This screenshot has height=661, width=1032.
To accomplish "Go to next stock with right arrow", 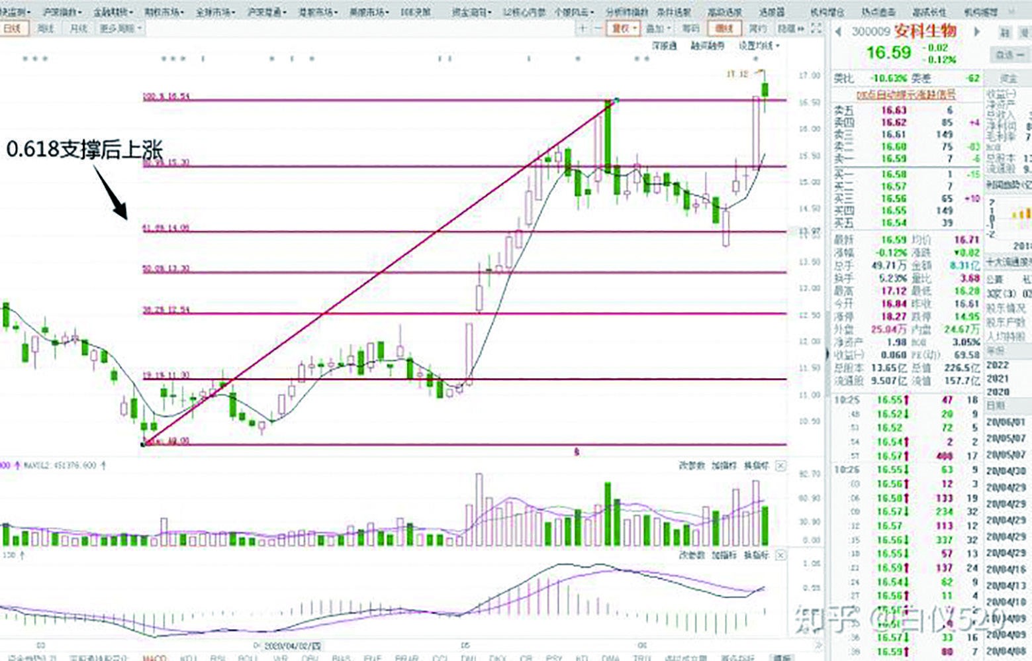I will [976, 32].
